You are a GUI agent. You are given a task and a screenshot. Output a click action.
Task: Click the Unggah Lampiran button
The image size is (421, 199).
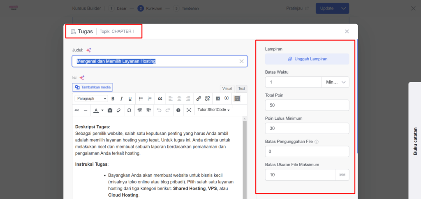click(x=307, y=59)
